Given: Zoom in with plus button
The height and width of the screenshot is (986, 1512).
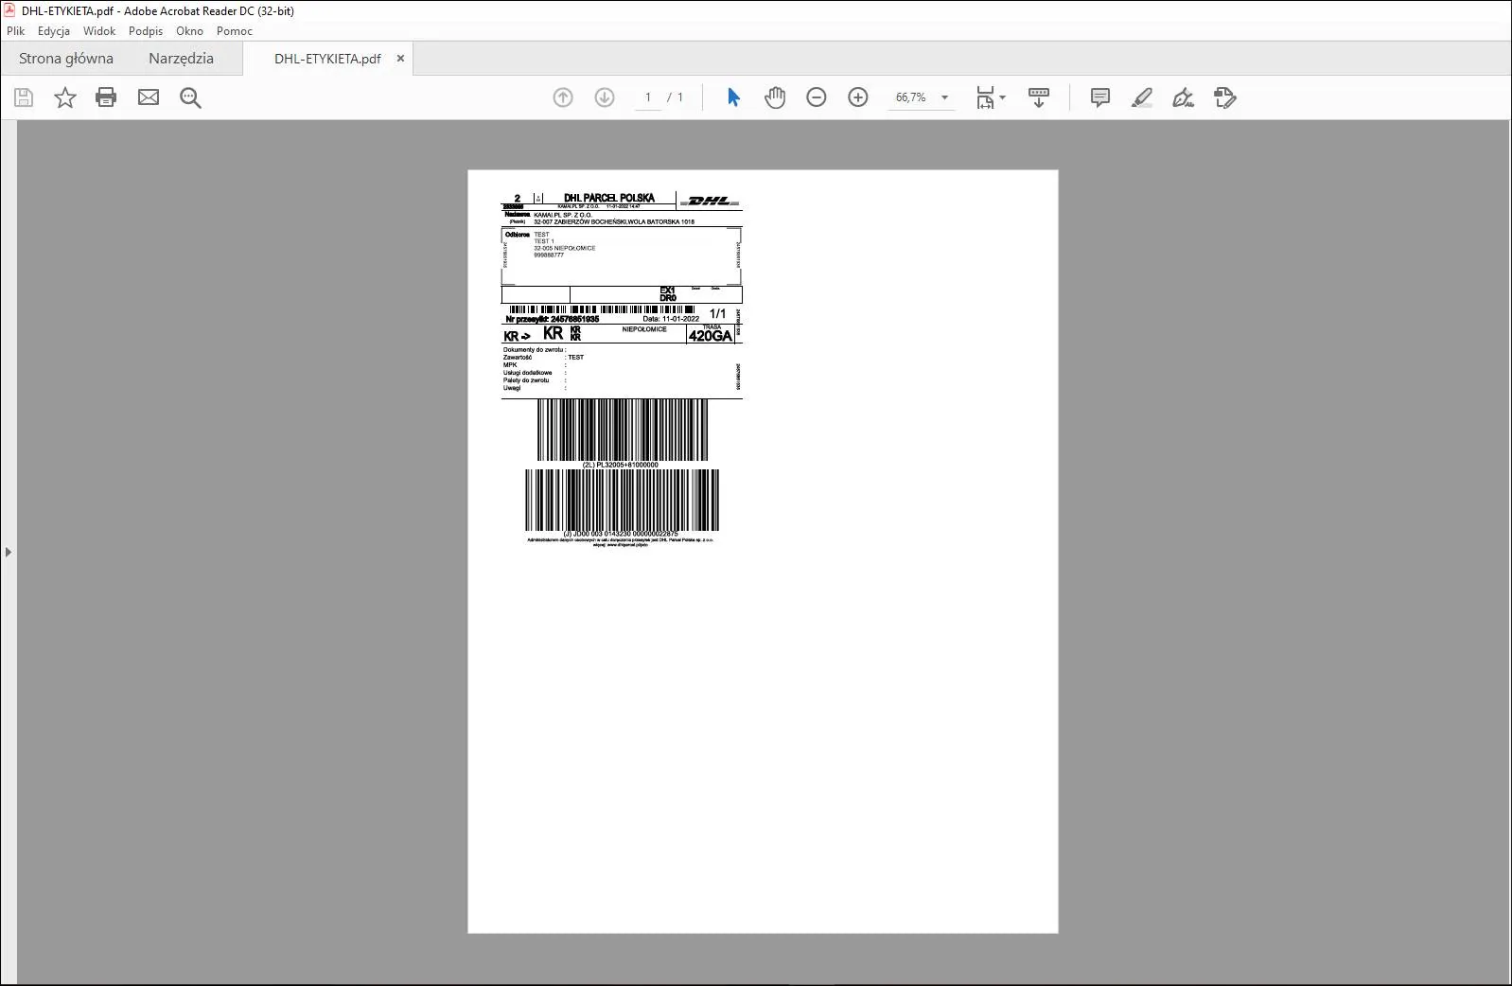Looking at the screenshot, I should pyautogui.click(x=858, y=97).
